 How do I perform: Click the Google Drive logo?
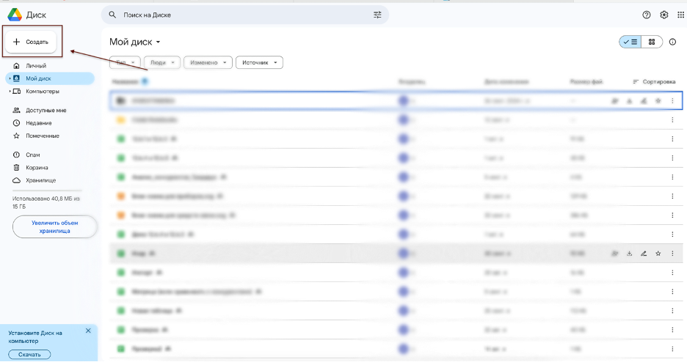15,15
